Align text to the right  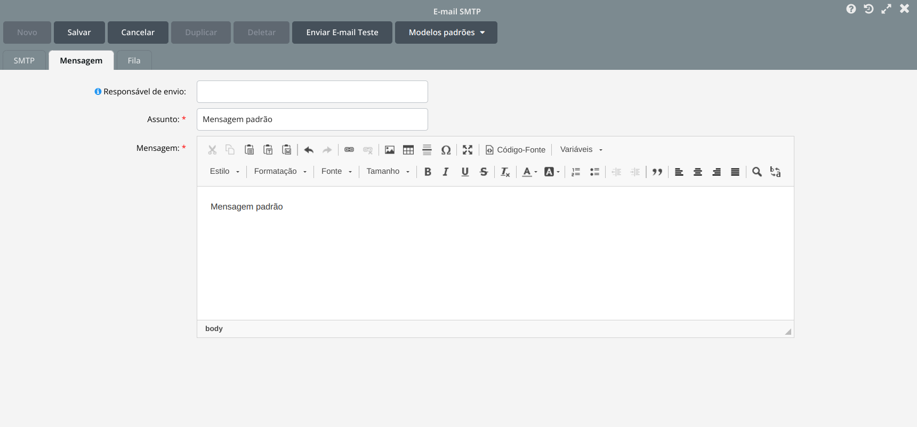coord(717,172)
